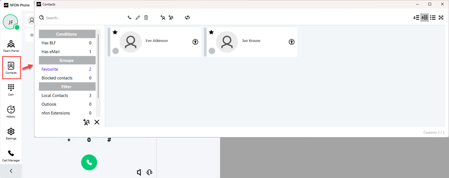Open the Call dialpad icon in the sidebar
The width and height of the screenshot is (449, 178).
pos(11,90)
